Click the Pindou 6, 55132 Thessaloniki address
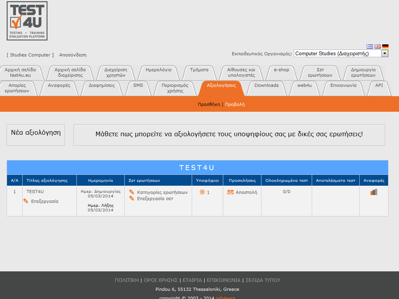The image size is (399, 299). click(x=197, y=289)
